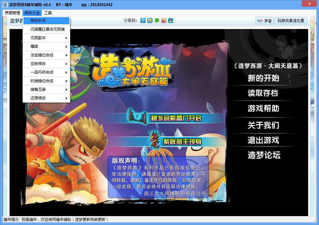Choose the 闪避魔扛暴击无限屠 menu entry

click(x=46, y=29)
